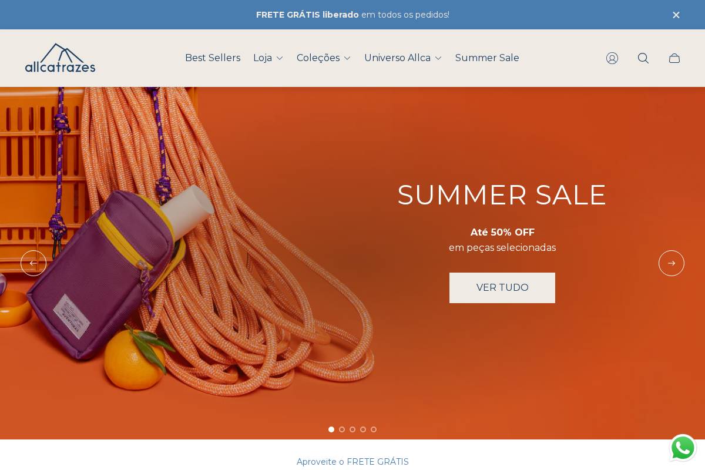The width and height of the screenshot is (705, 470).
Task: Go to next slide arrow
Action: tap(672, 263)
